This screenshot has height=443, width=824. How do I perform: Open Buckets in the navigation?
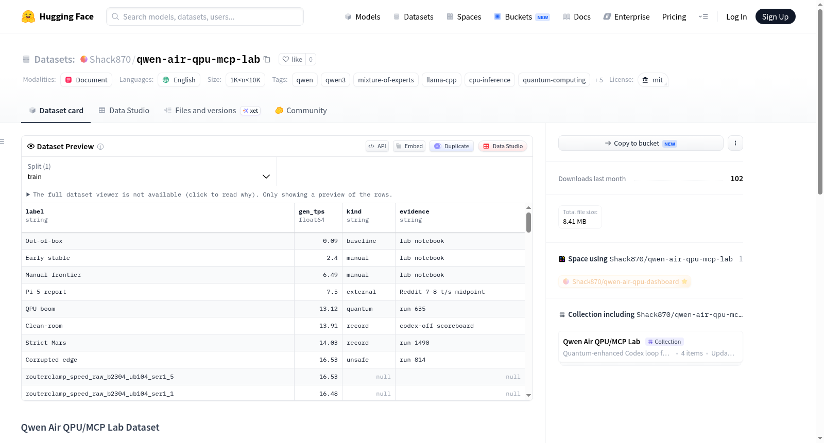point(522,17)
